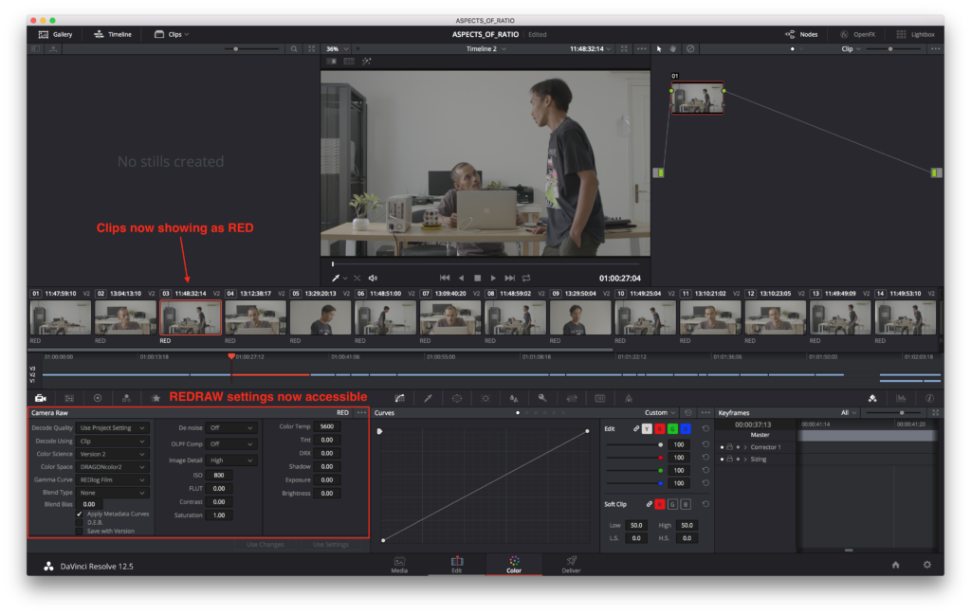Select the Qualifier eyedropper palette icon
Screen dimensions: 971x614
click(x=428, y=398)
